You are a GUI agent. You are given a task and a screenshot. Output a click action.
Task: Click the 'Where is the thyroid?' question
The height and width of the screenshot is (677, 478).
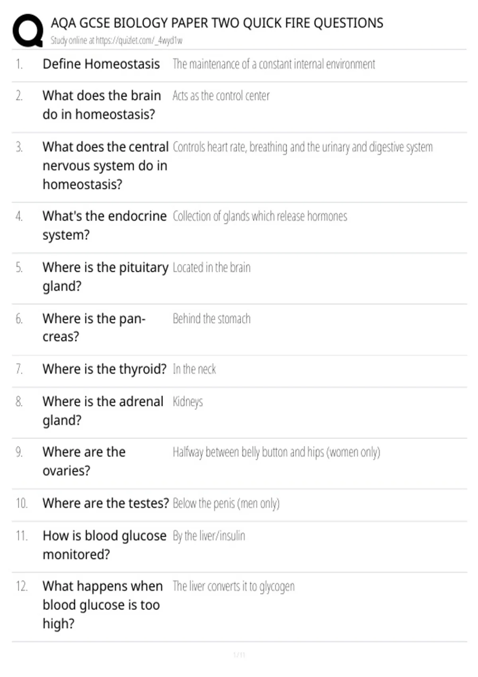coord(104,369)
